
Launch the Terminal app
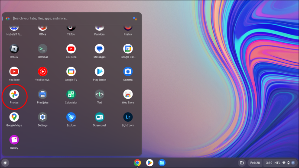pos(42,49)
